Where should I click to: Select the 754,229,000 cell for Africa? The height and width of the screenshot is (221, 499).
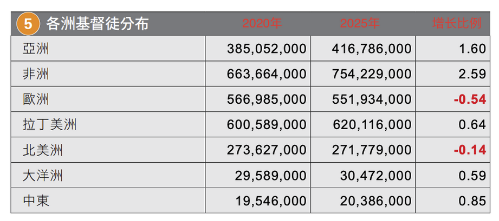tap(371, 75)
